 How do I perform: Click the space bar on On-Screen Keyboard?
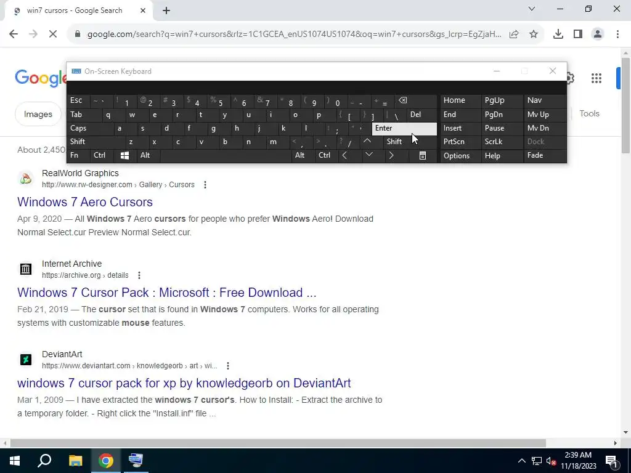(x=226, y=155)
